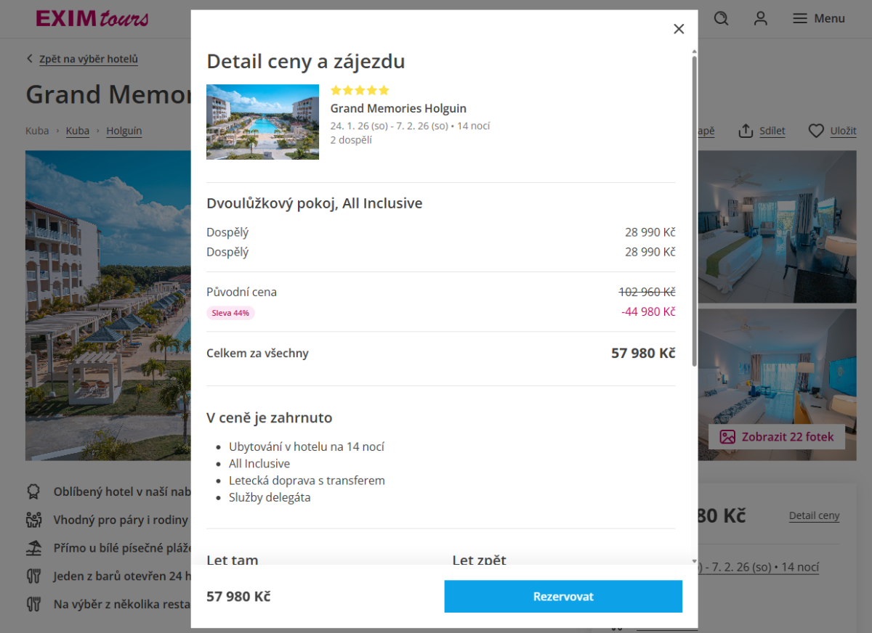872x633 pixels.
Task: Click the back arrow before Zpět na výběr hotelů
Action: tap(30, 60)
